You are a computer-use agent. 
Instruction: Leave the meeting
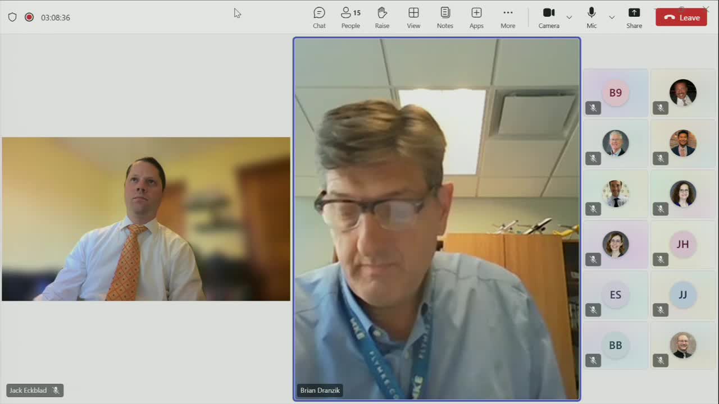tap(681, 17)
